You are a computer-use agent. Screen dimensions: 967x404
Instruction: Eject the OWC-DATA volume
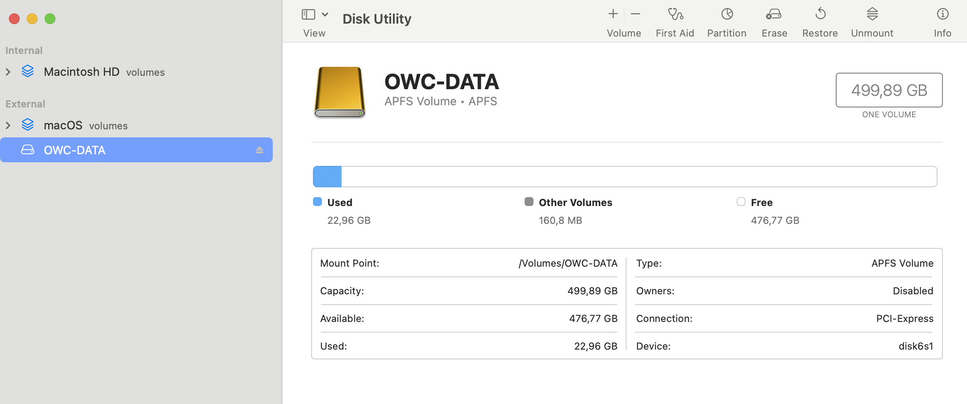click(x=259, y=150)
